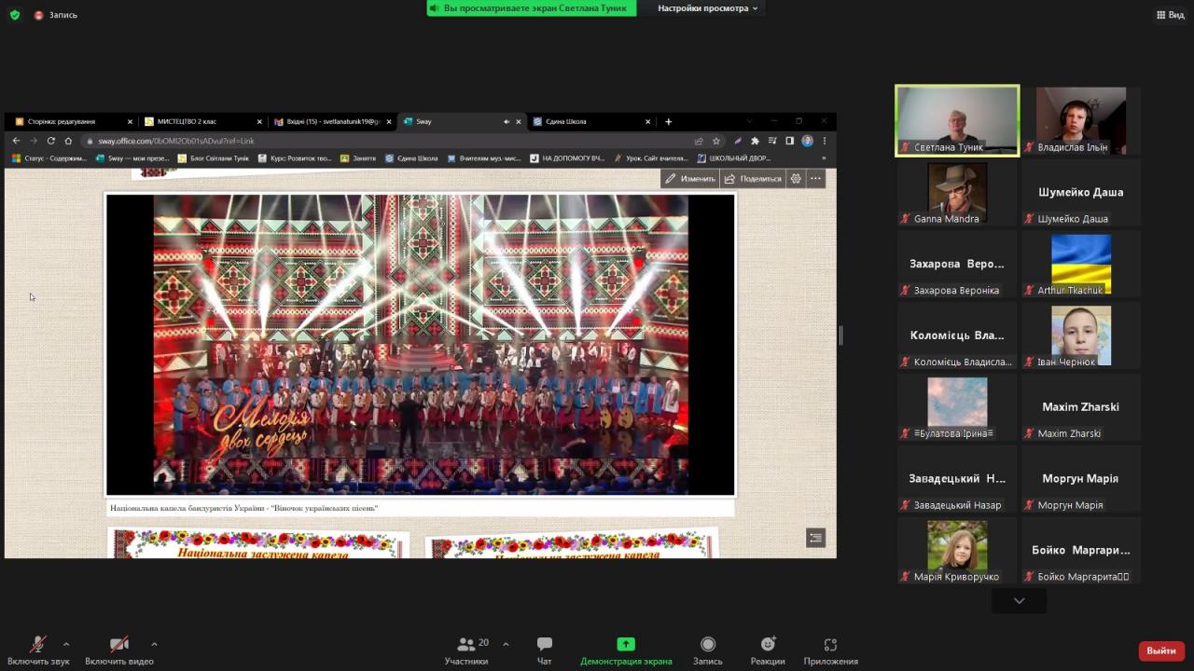
Task: Select Владислав Ільїн's video thumbnail
Action: pyautogui.click(x=1080, y=120)
